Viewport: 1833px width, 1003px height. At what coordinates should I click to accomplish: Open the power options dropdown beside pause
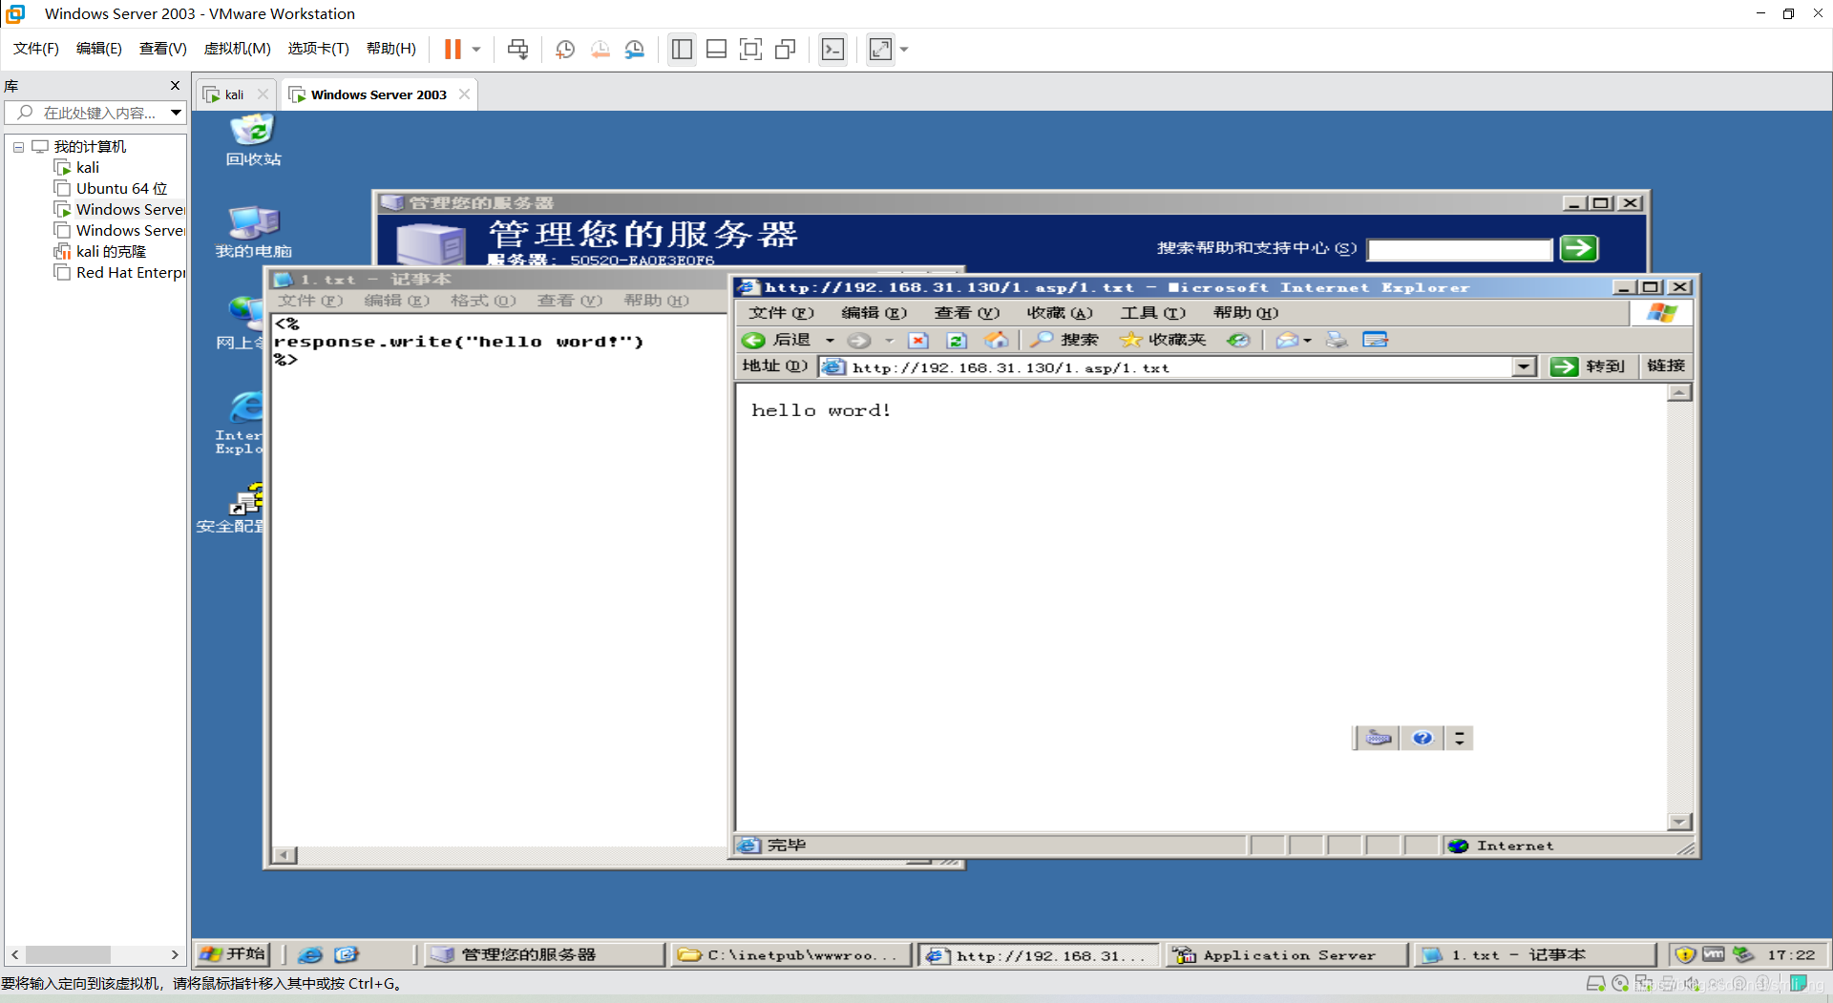pyautogui.click(x=476, y=49)
